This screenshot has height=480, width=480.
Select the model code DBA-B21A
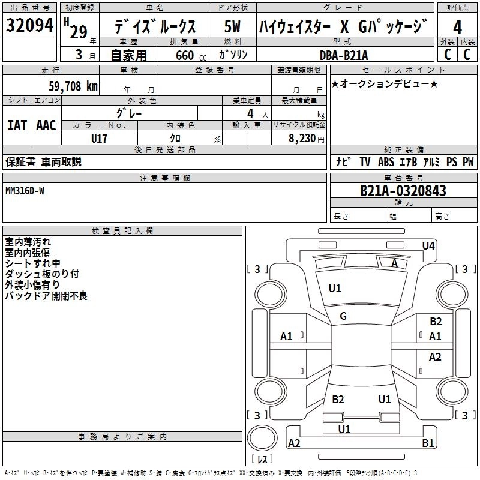coord(344,55)
